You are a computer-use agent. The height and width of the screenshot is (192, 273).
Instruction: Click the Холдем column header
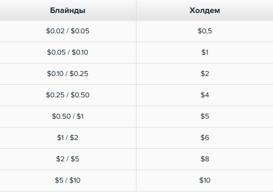(204, 10)
